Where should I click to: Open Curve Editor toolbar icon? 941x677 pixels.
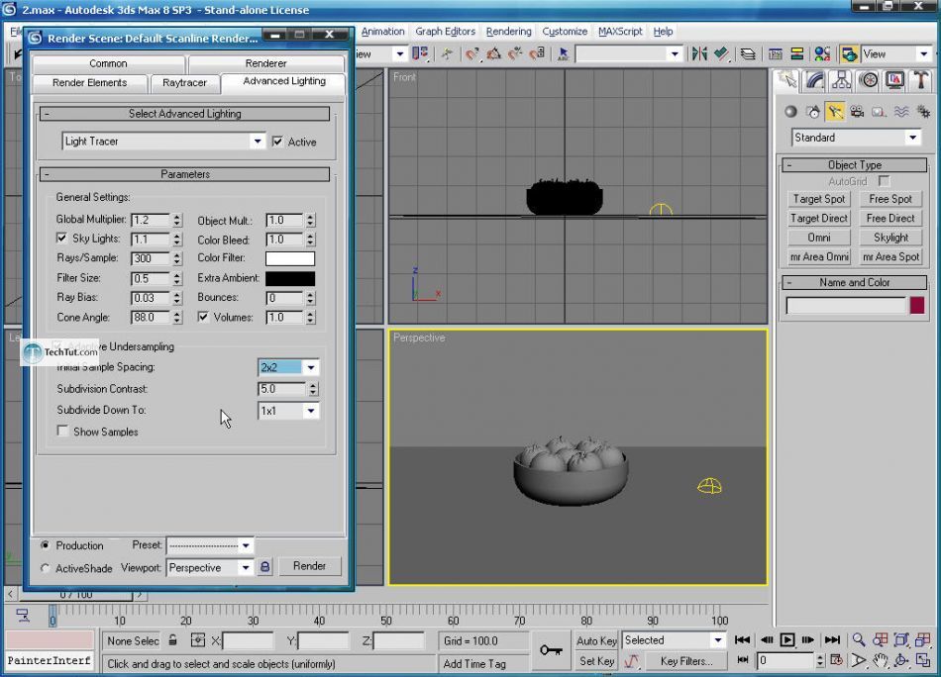(776, 54)
